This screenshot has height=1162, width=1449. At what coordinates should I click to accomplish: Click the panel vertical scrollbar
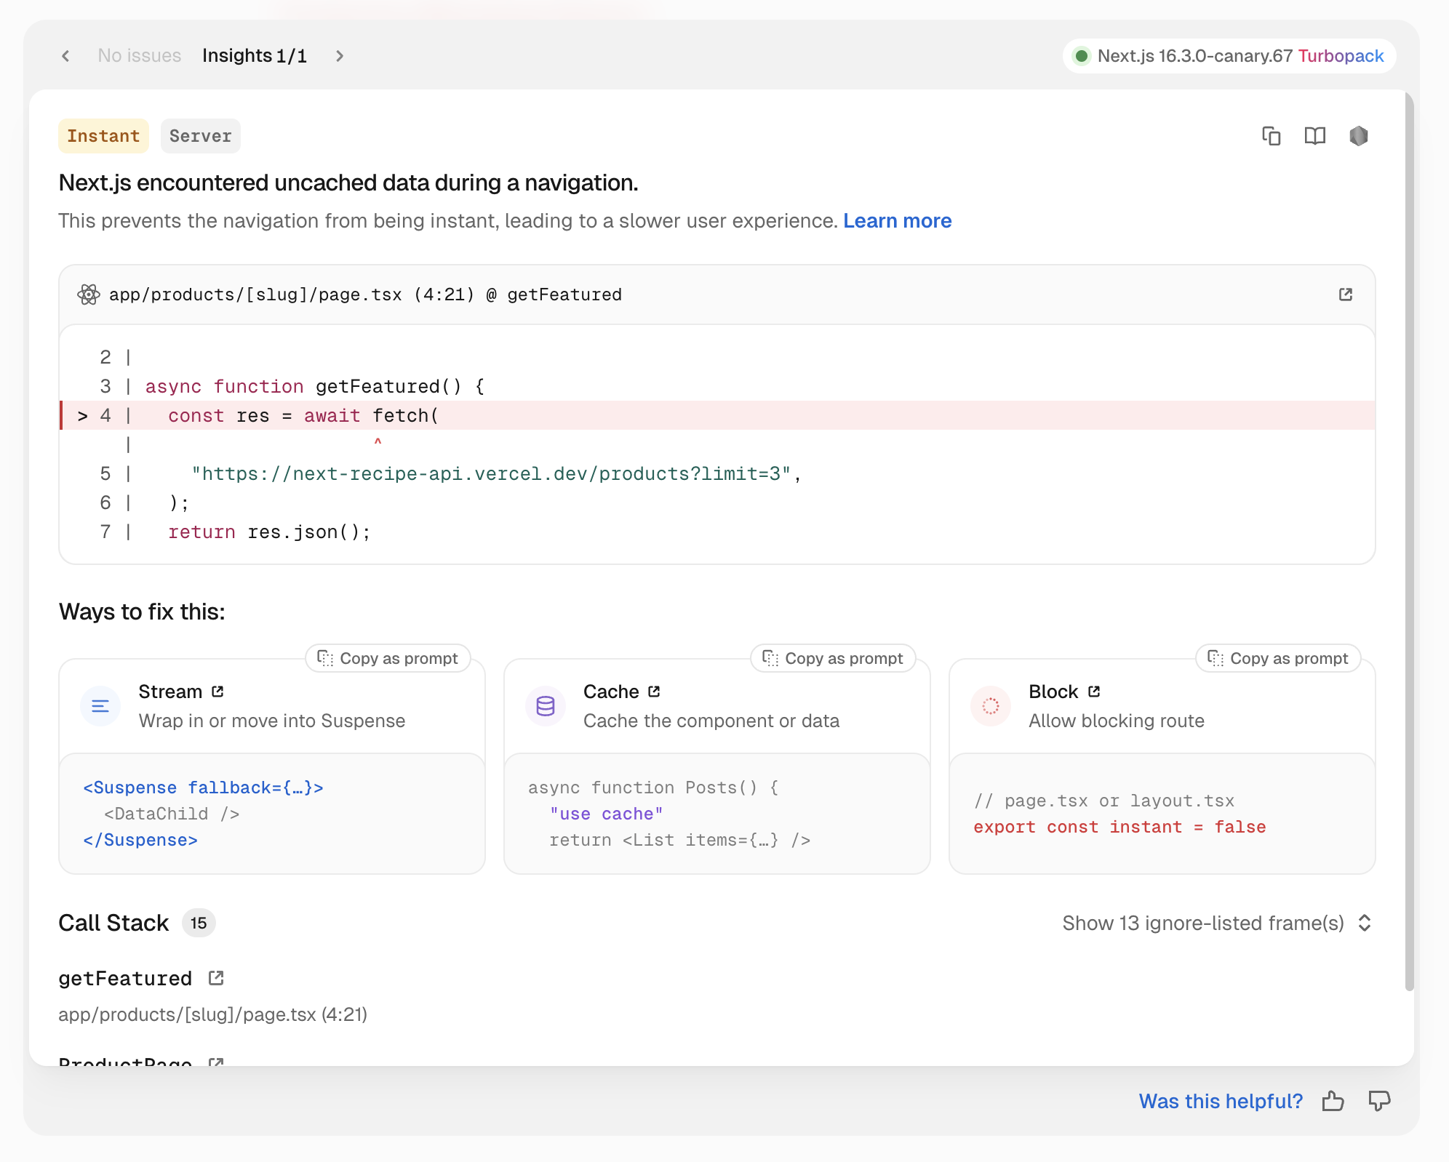1409,542
